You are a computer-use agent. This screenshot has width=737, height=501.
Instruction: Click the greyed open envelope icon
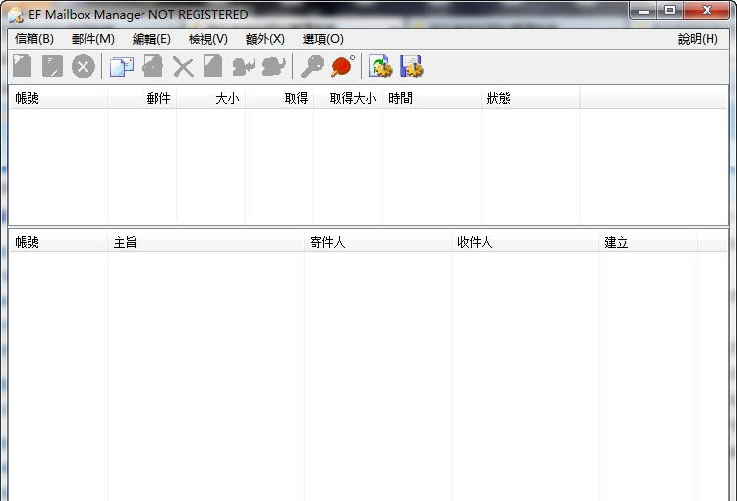click(152, 66)
